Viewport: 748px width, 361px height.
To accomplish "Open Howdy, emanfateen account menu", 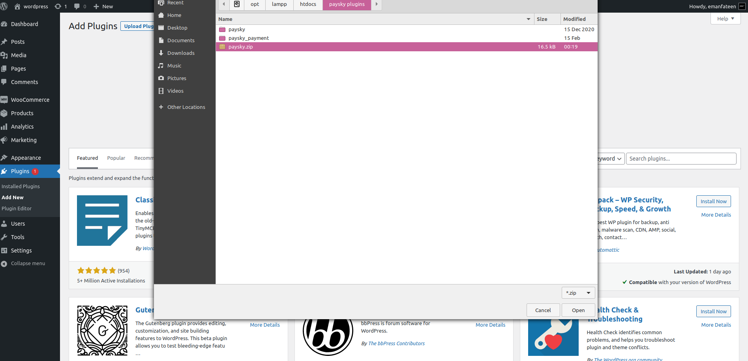I will pyautogui.click(x=717, y=6).
